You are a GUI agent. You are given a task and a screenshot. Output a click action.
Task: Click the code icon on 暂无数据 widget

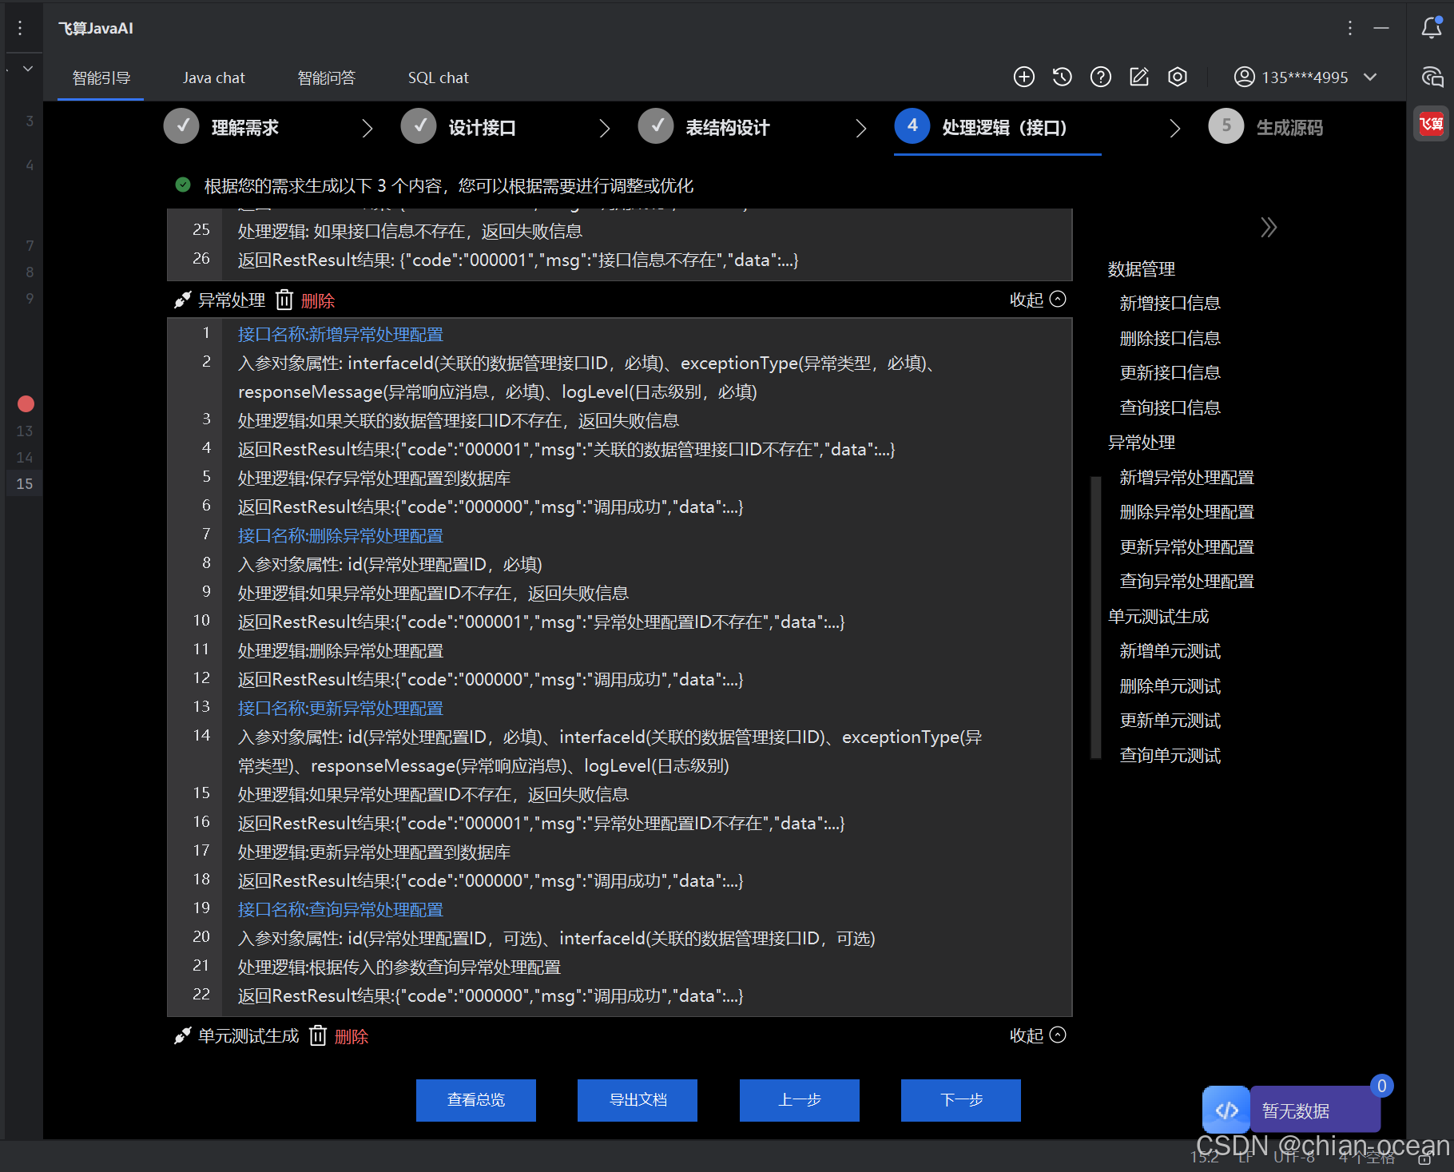pyautogui.click(x=1226, y=1110)
